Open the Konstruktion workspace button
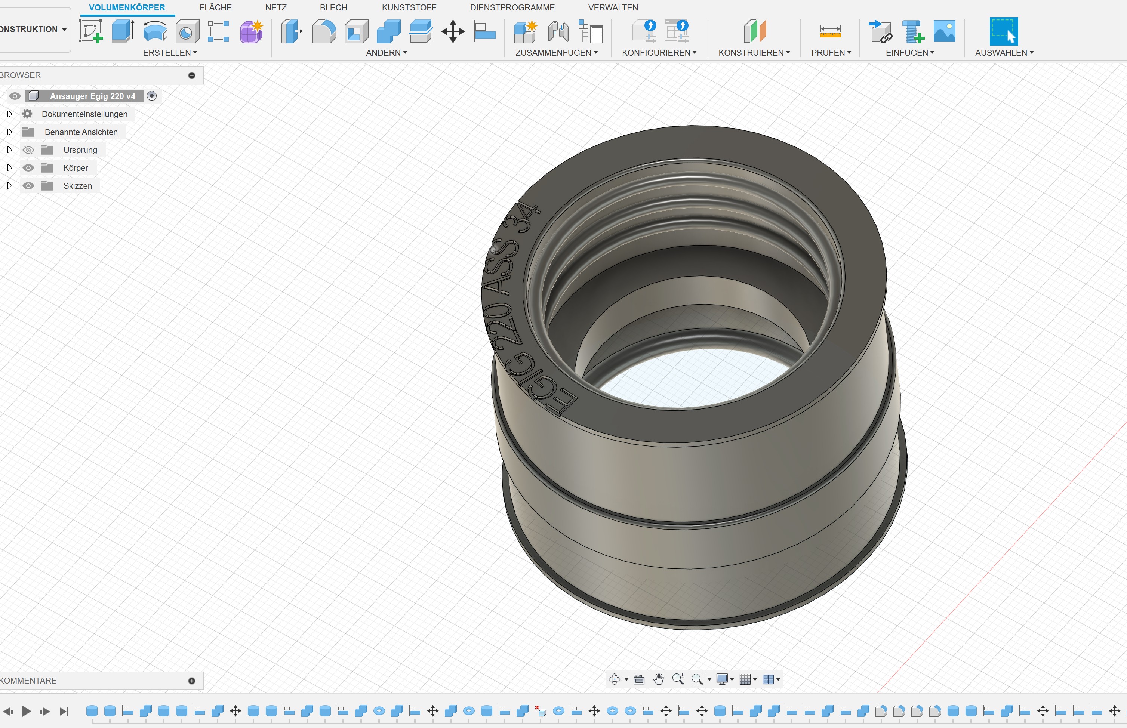The image size is (1127, 728). 33,29
